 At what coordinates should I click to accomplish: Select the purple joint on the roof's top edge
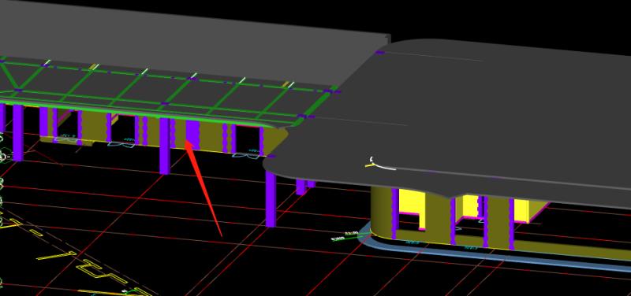pyautogui.click(x=379, y=52)
